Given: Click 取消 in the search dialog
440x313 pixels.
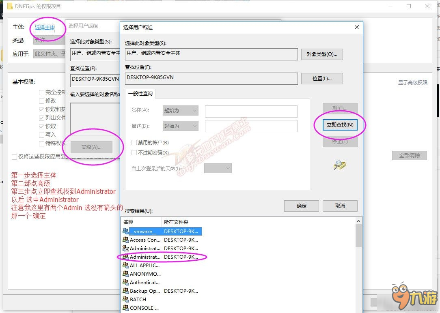Looking at the screenshot, I should click(x=340, y=206).
